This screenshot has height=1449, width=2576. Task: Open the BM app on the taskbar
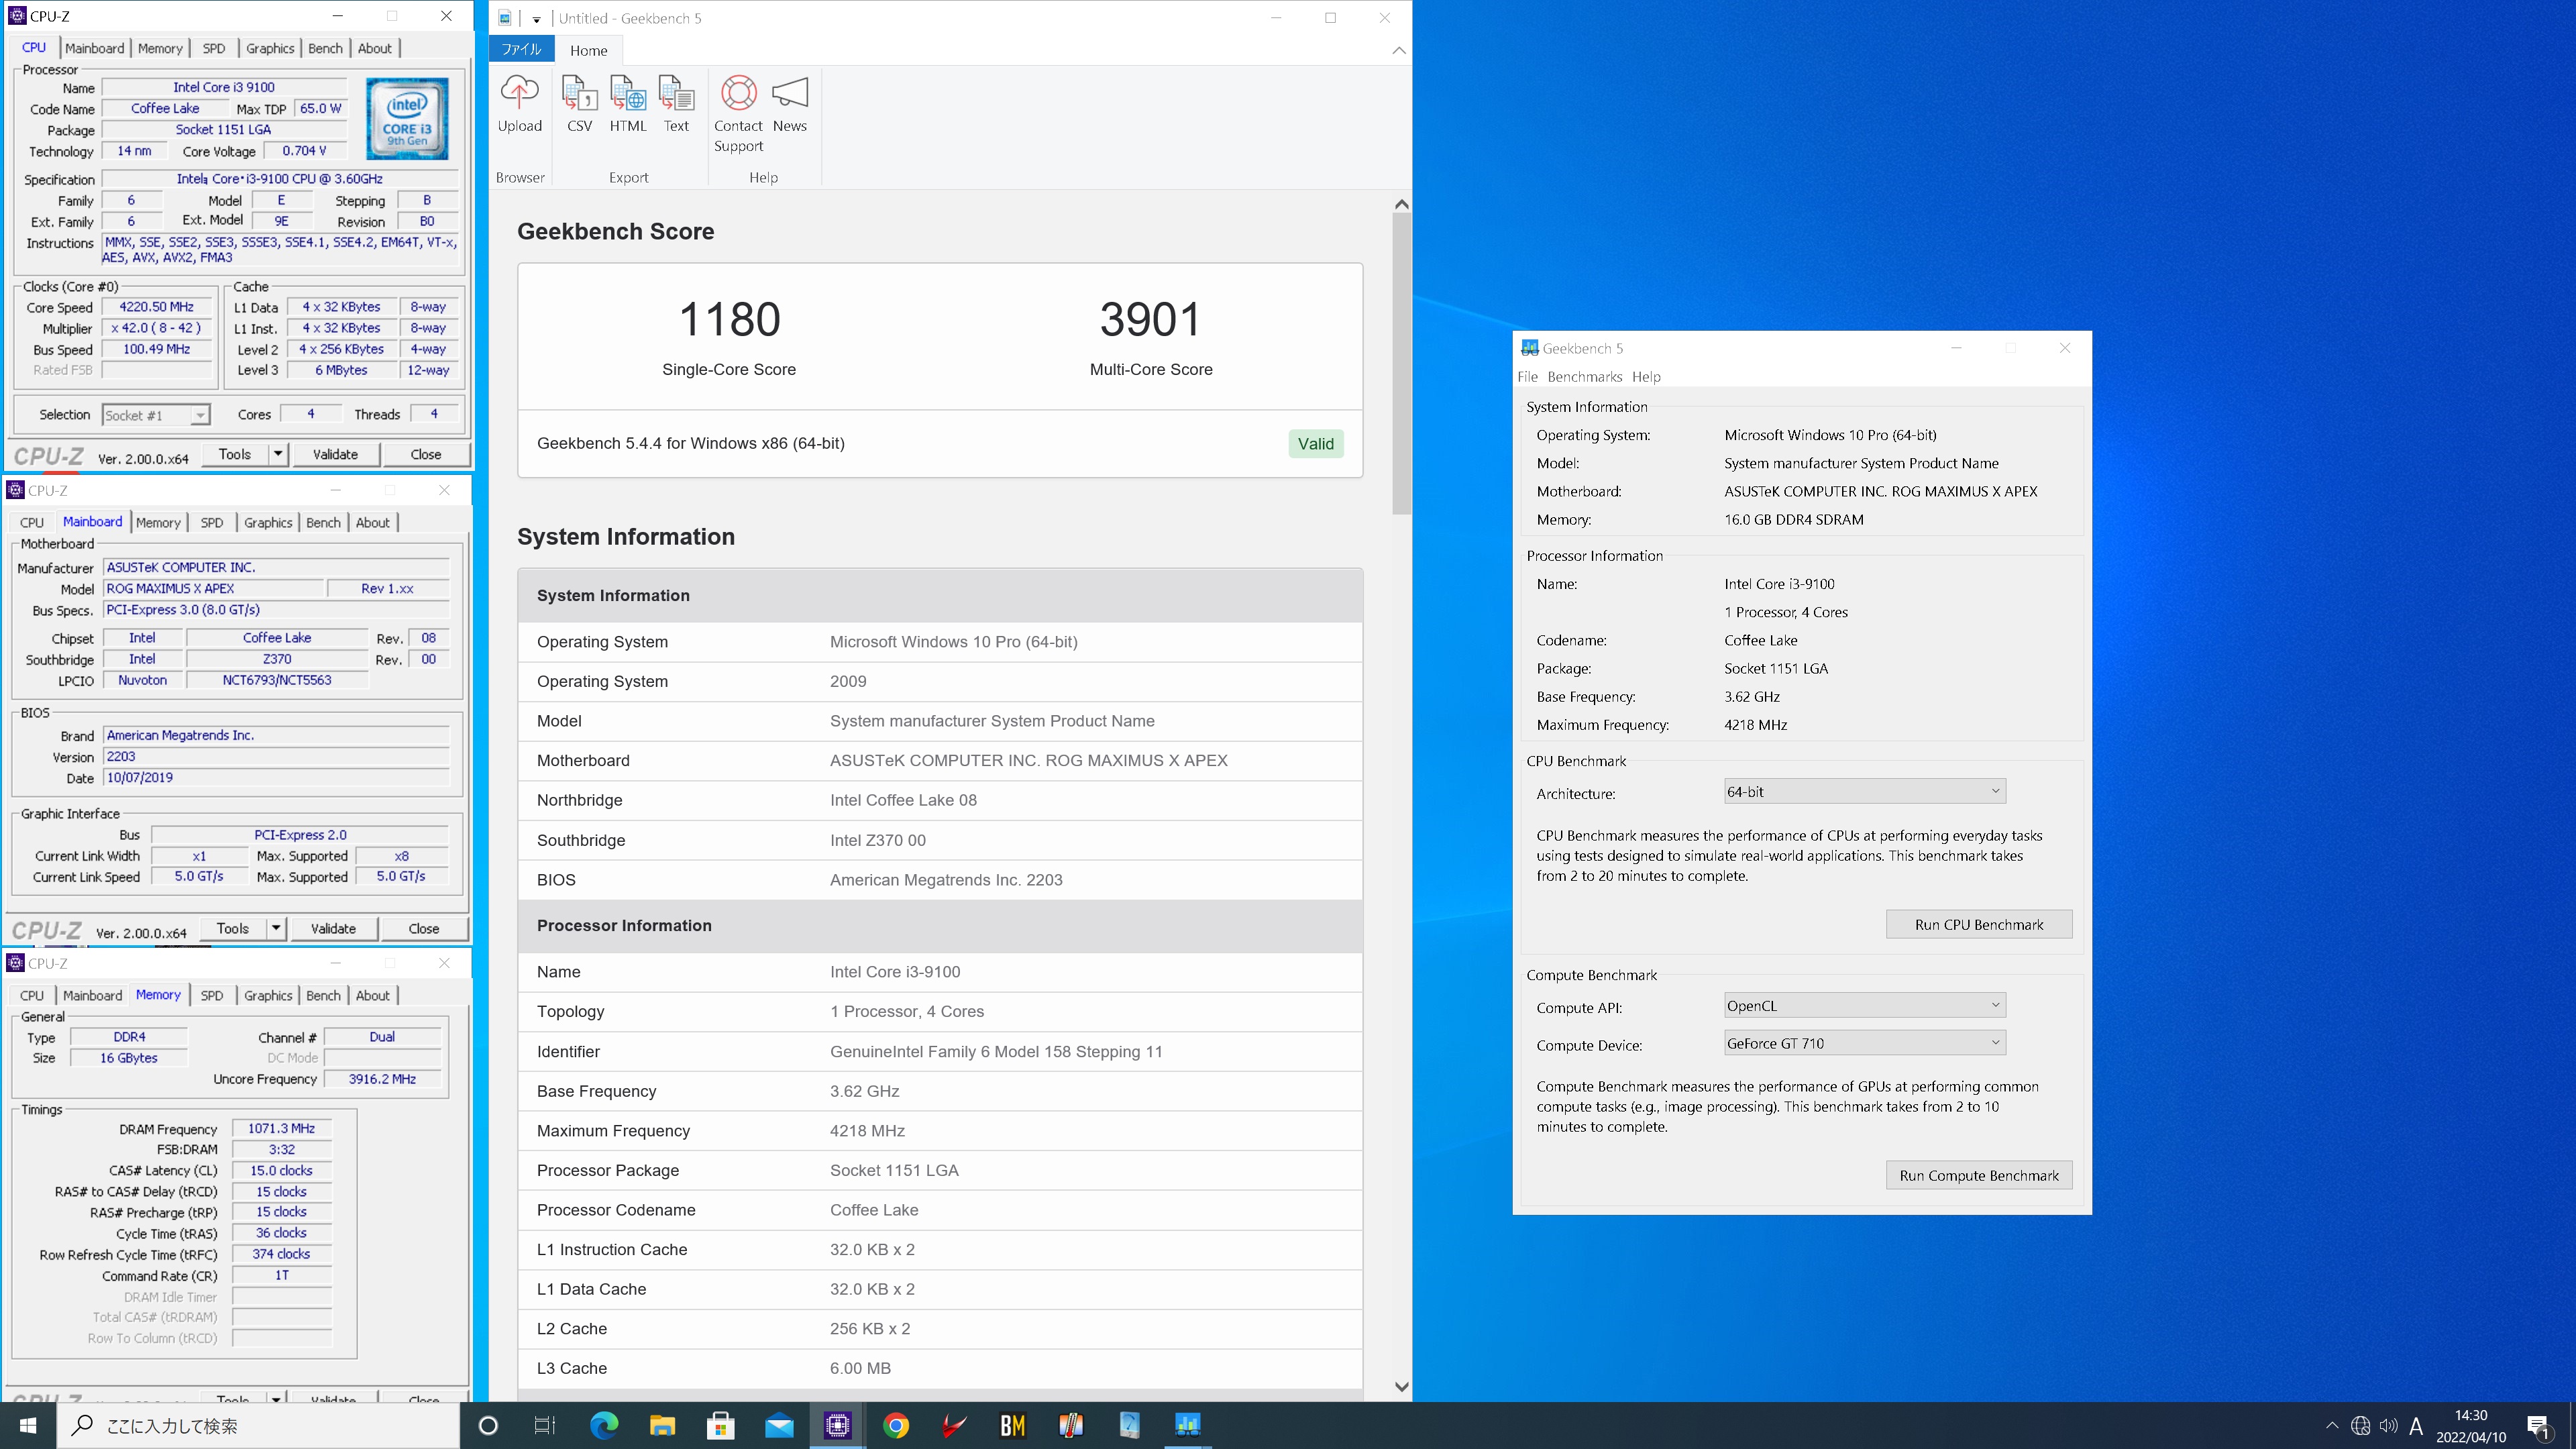(1012, 1425)
